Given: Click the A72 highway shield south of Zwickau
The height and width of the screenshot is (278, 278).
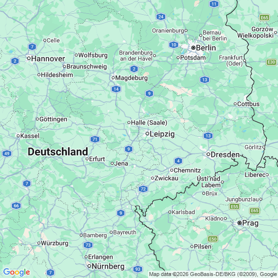Looking at the screenshot, I should tap(143, 189).
